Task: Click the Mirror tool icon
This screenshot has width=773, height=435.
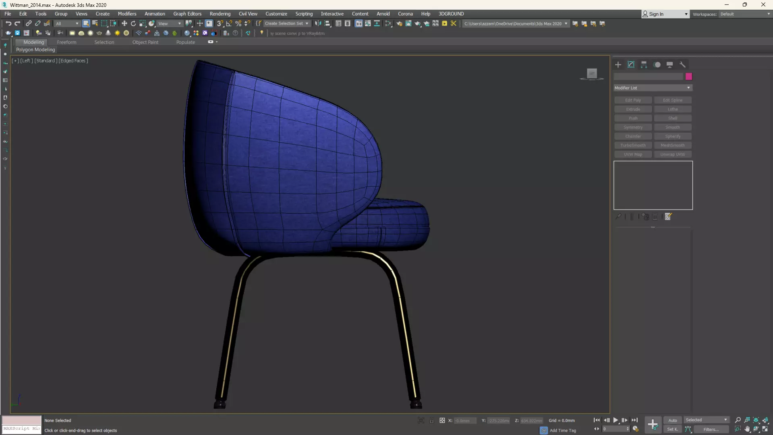Action: pos(318,23)
